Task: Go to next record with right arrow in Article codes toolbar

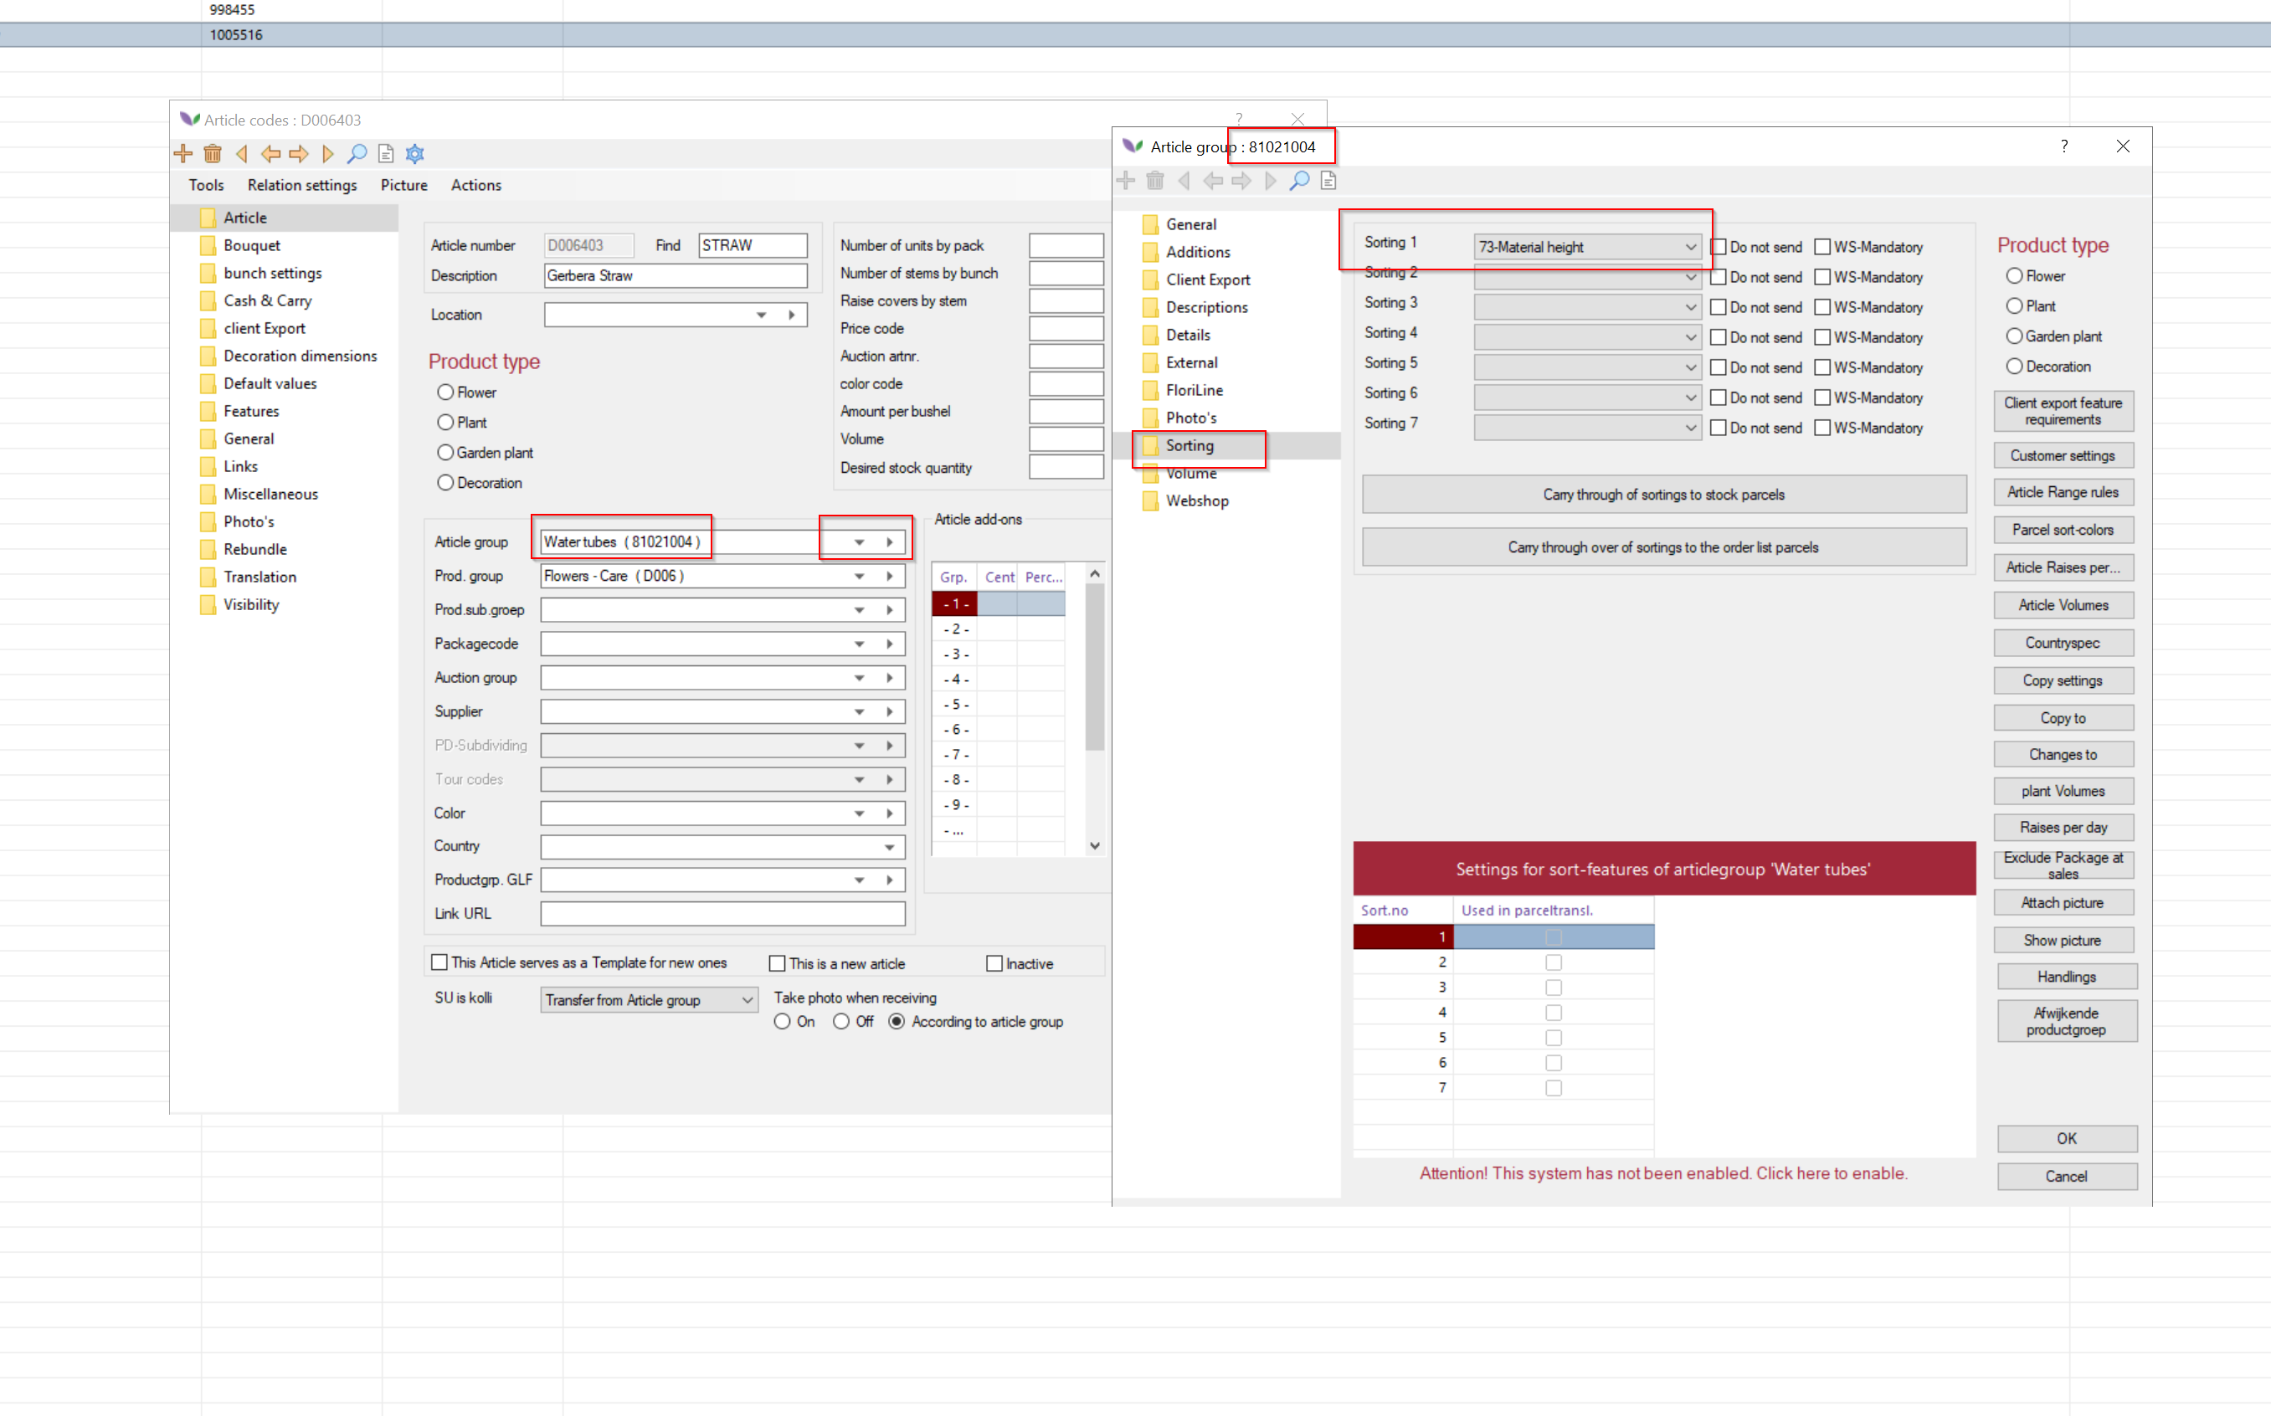Action: (x=299, y=154)
